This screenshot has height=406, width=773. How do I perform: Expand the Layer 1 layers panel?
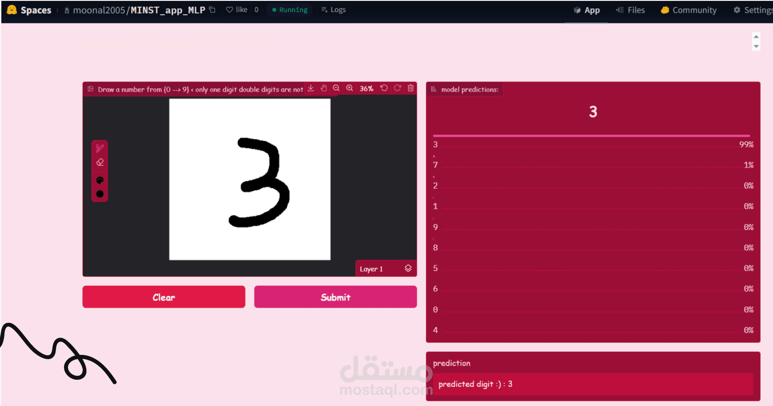coord(386,268)
